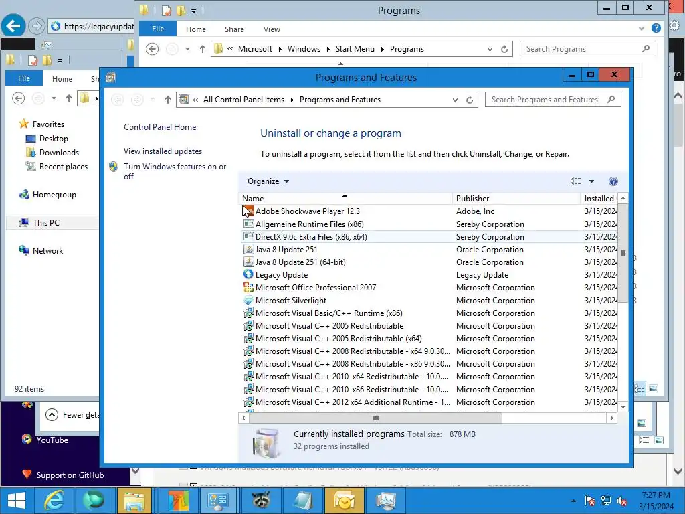
Task: Click the search magnifier in Programs and Features
Action: click(611, 100)
